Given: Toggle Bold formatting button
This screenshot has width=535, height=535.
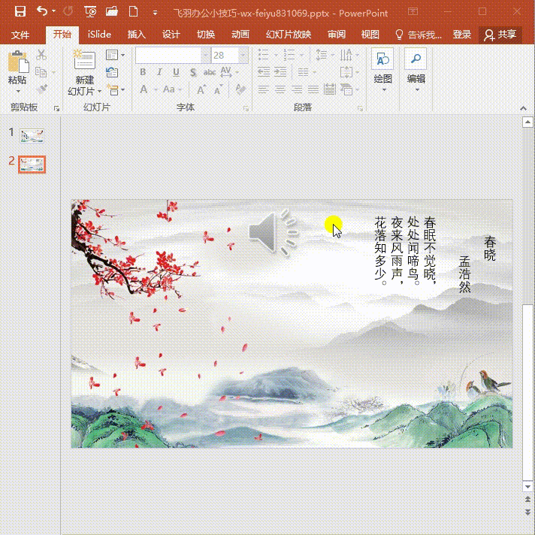Looking at the screenshot, I should pyautogui.click(x=143, y=72).
